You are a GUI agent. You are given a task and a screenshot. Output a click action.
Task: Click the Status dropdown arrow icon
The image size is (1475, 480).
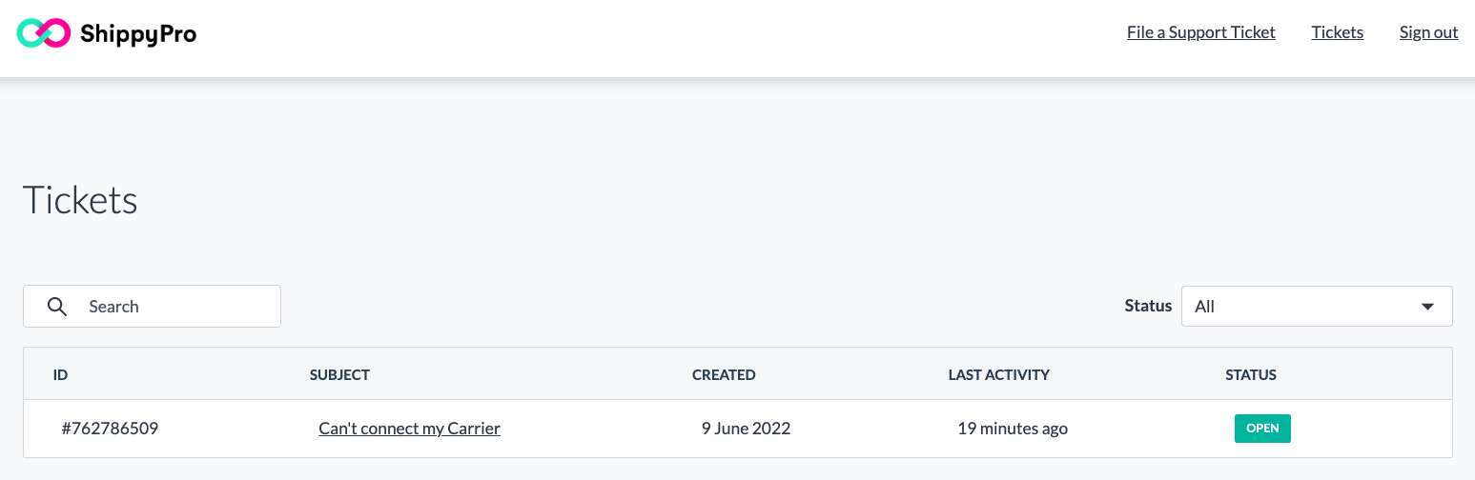pos(1427,307)
